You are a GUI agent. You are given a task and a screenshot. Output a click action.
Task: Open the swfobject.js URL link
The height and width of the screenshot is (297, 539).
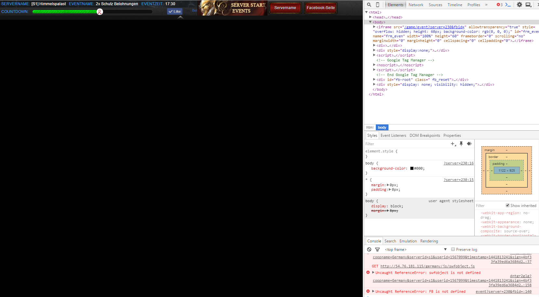pos(427,266)
